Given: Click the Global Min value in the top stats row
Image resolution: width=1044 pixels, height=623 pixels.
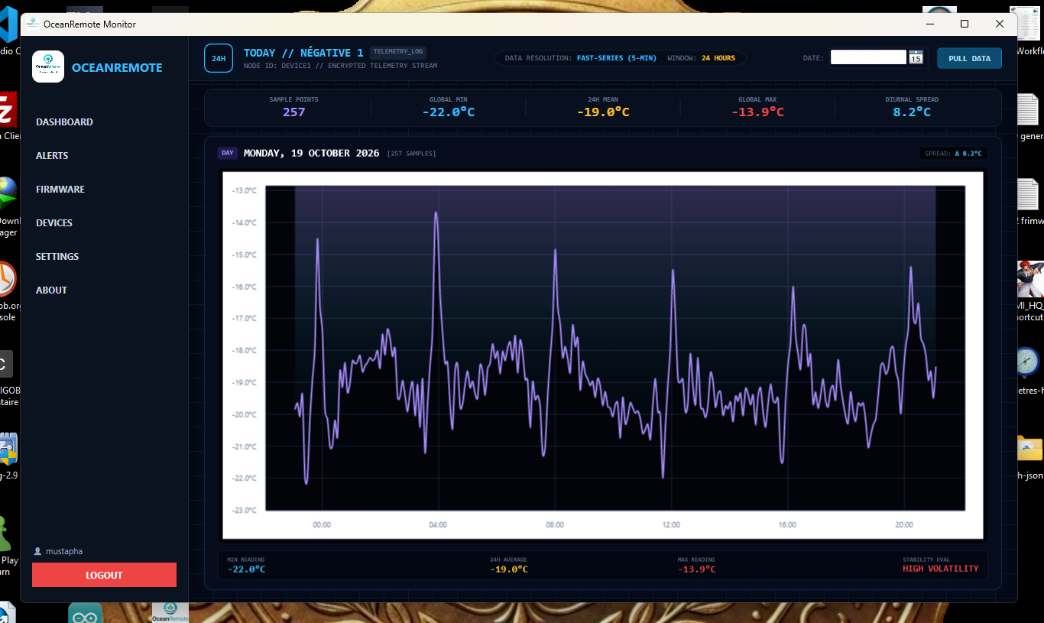Looking at the screenshot, I should 448,112.
